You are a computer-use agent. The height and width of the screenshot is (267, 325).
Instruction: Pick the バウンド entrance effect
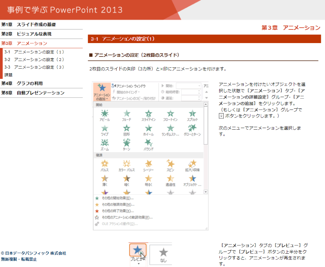click(x=149, y=145)
